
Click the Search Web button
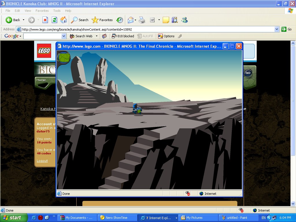click(81, 36)
